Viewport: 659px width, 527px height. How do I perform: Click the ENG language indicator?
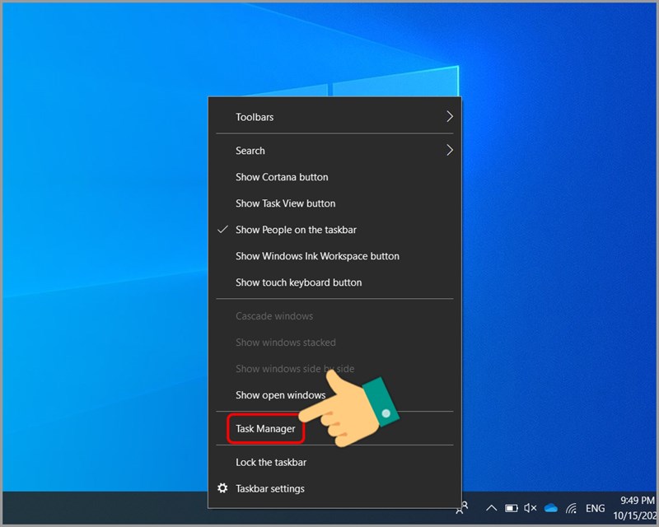coord(596,508)
